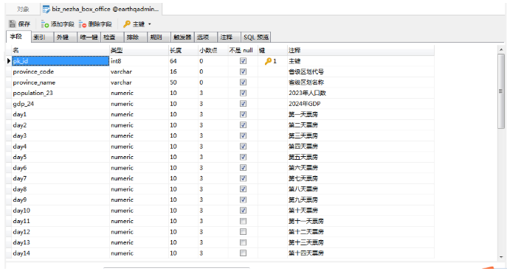The height and width of the screenshot is (271, 507).
Task: Select the population_23 field name
Action: [32, 93]
